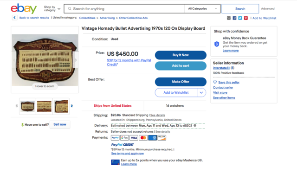297x174 pixels.
Task: Share listing on Pinterest icon
Action: (x=246, y=18)
